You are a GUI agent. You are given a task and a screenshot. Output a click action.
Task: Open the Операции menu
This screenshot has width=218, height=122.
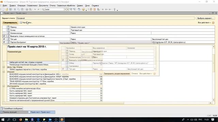[21, 5]
